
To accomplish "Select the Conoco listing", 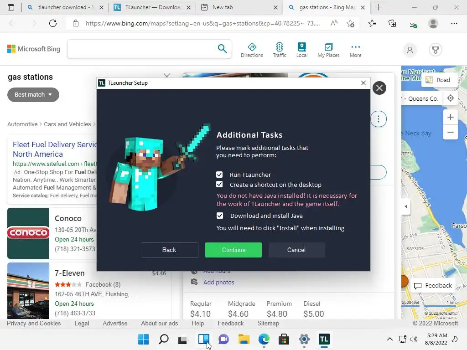I will click(x=68, y=218).
